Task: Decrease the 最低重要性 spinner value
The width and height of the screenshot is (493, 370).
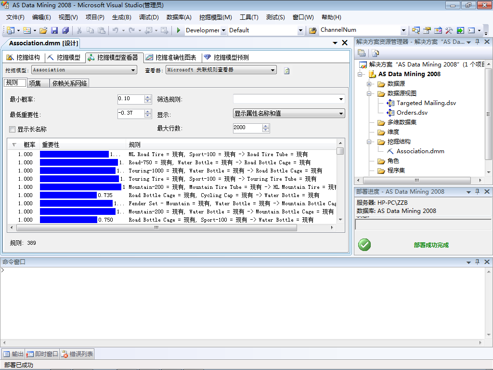Action: pyautogui.click(x=148, y=116)
